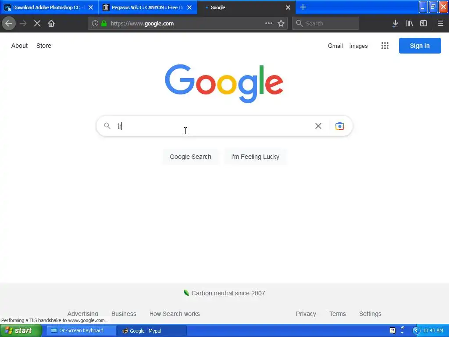Open the Settings footer menu
This screenshot has width=449, height=337.
pos(370,314)
